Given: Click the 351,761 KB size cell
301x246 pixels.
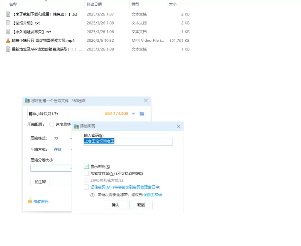Looking at the screenshot, I should point(179,40).
